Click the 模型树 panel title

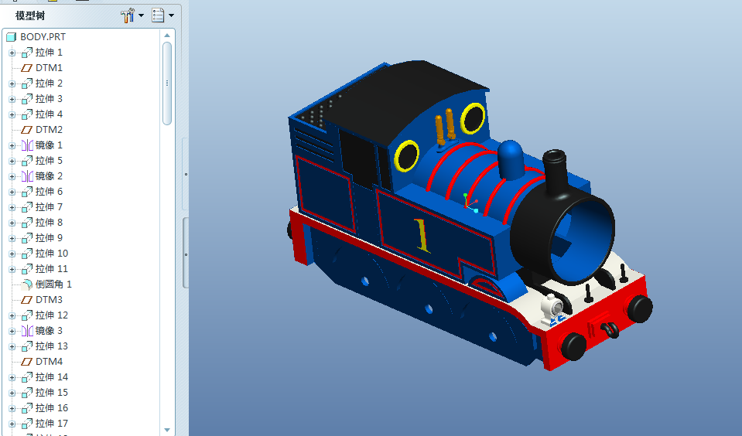30,15
